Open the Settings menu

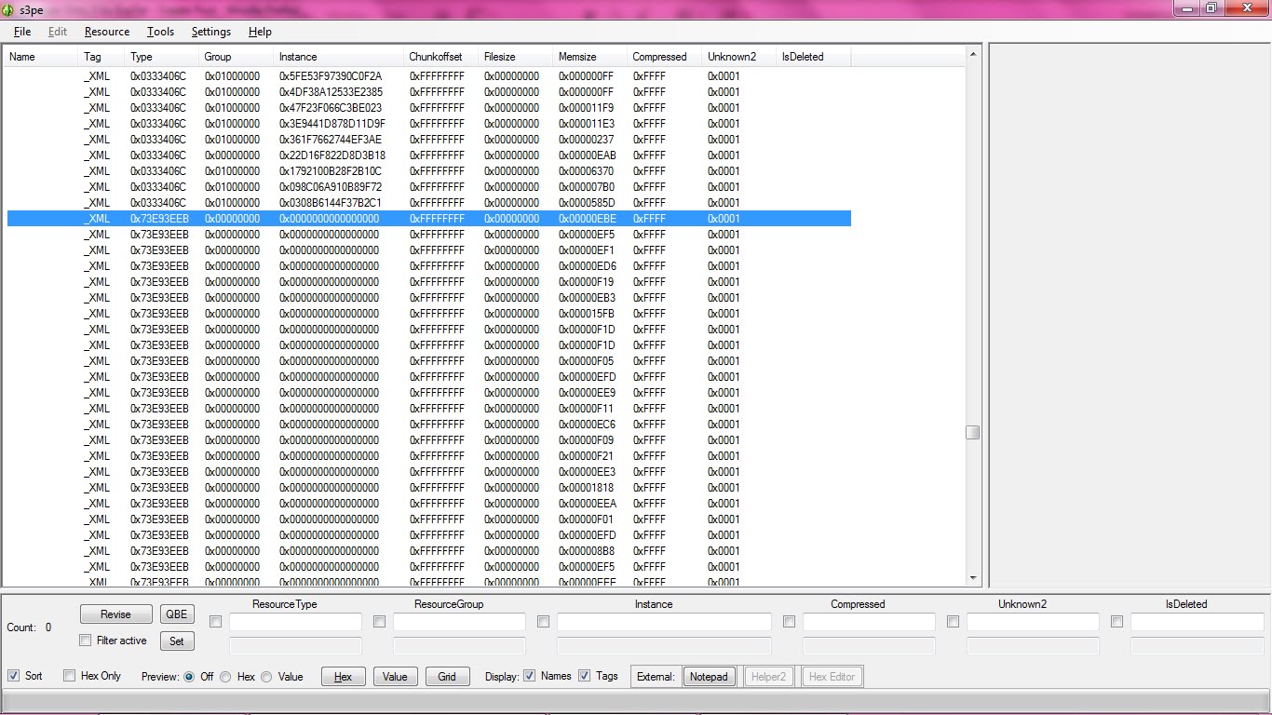(210, 31)
